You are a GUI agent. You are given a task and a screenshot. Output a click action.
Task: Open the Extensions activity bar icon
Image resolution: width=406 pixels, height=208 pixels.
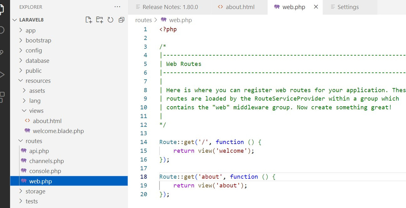(x=2, y=97)
